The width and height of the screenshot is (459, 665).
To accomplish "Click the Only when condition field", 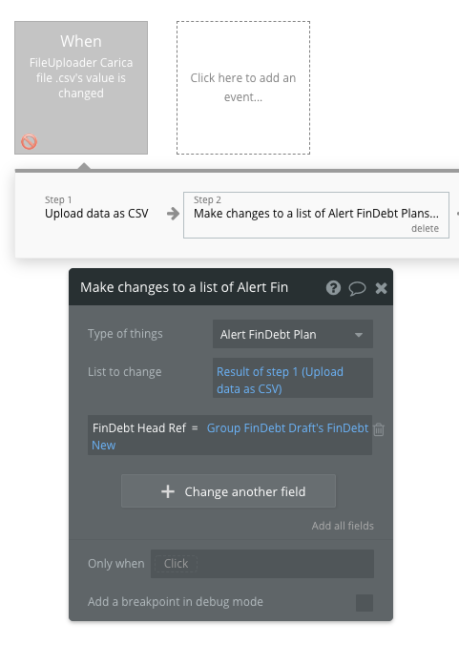I will 262,564.
